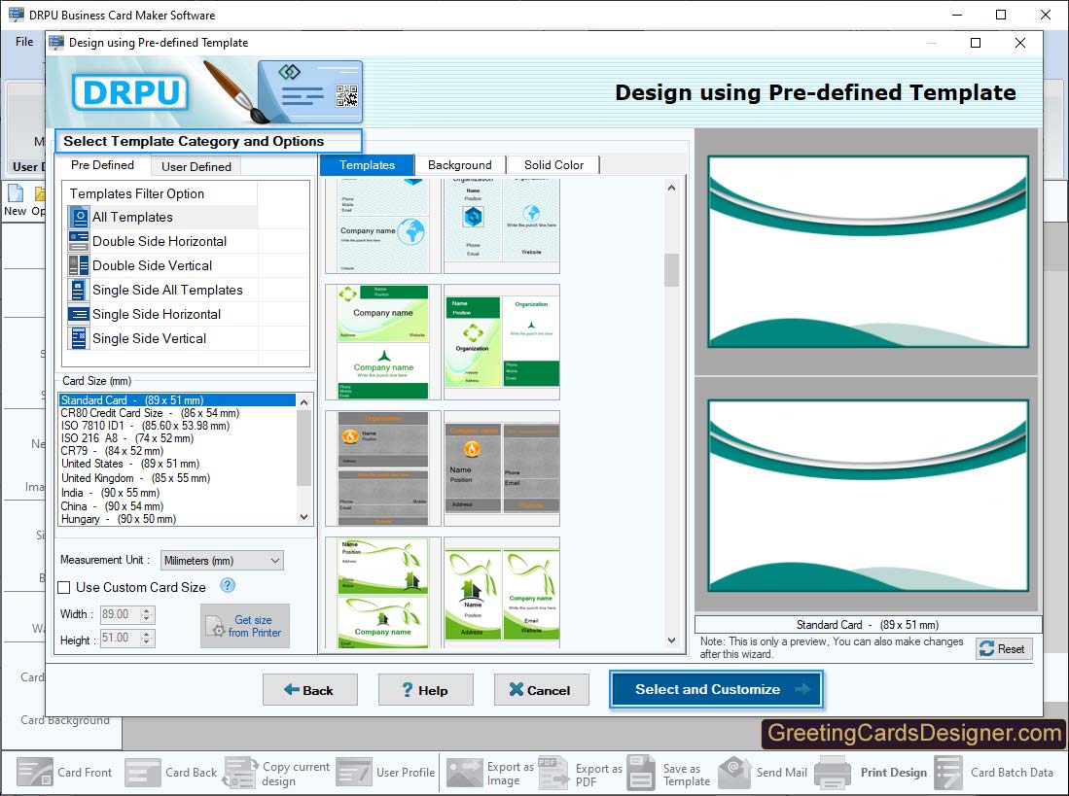Screen dimensions: 1069x796
Task: Click the Card Front icon in bottom toolbar
Action: tap(34, 772)
